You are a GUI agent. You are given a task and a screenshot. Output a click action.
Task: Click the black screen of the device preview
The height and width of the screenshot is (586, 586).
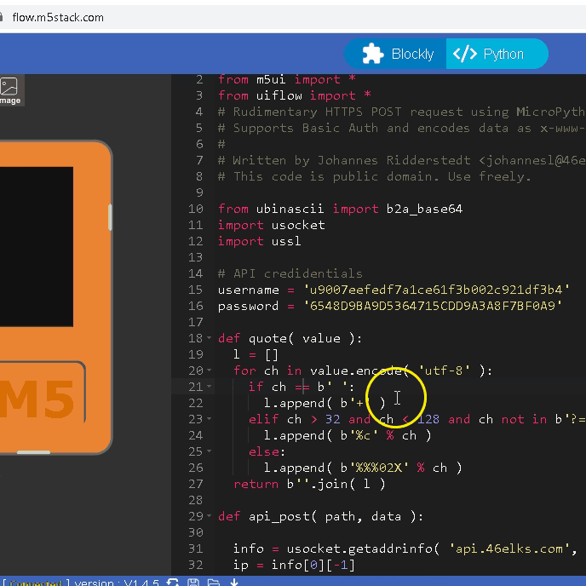tap(37, 247)
